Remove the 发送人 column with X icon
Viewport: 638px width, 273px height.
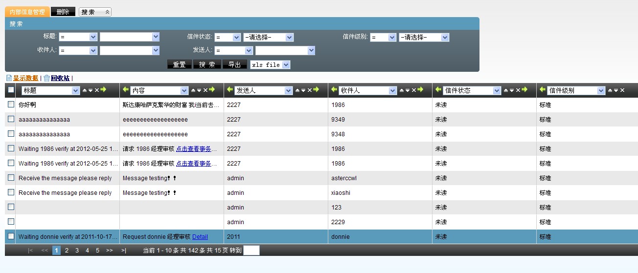(x=309, y=90)
